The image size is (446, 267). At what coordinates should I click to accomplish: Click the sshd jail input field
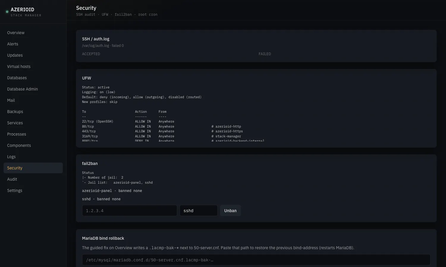point(198,211)
